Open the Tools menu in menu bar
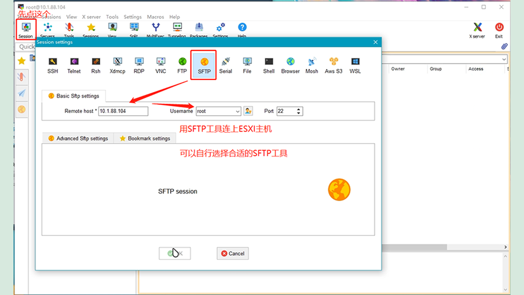This screenshot has height=295, width=524. [x=112, y=17]
